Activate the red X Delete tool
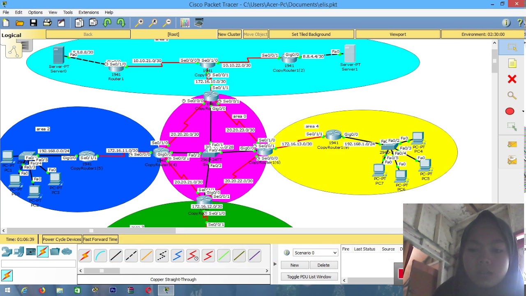The image size is (526, 296). click(512, 79)
